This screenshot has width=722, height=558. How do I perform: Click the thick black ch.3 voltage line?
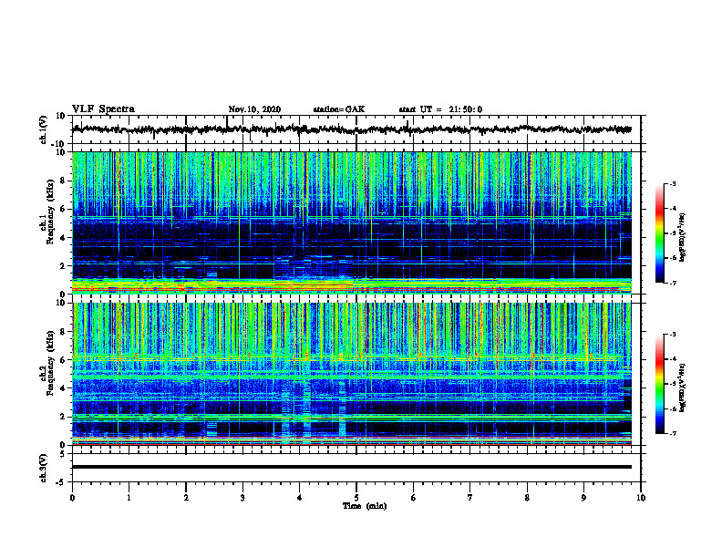352,467
